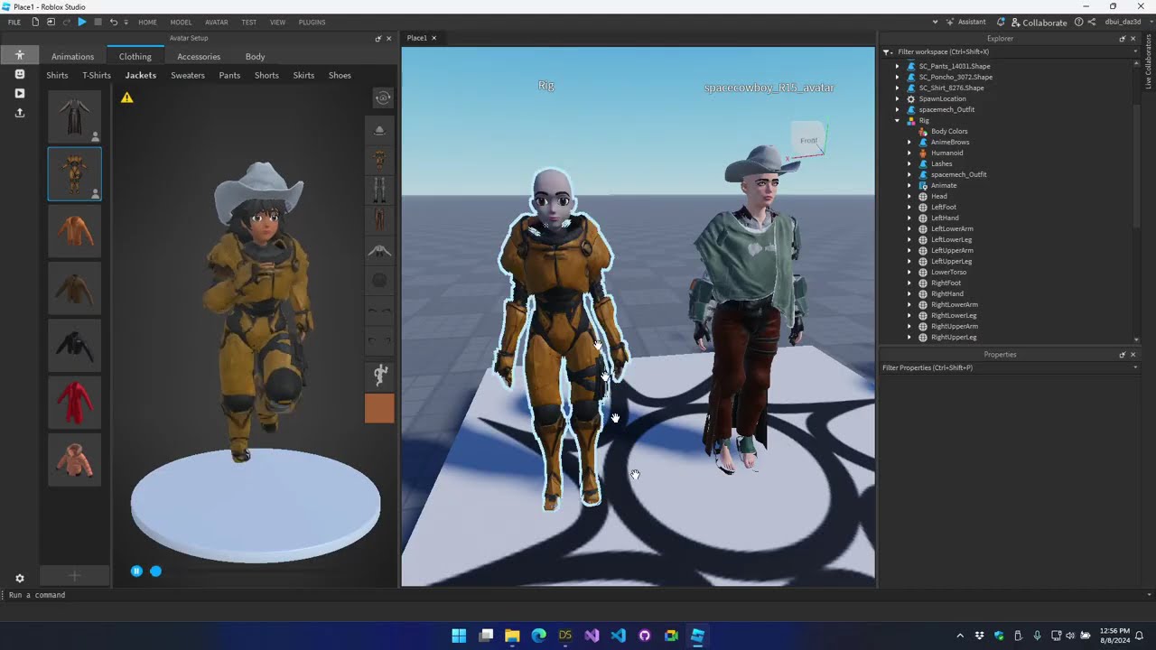Click the Filter workspace input field
The height and width of the screenshot is (650, 1156).
tap(1011, 51)
